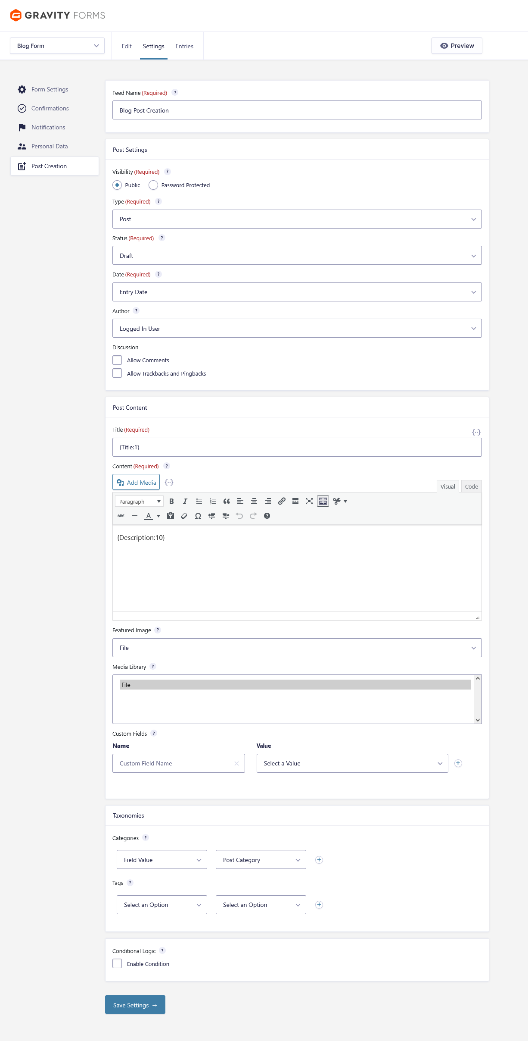
Task: Tick the Enable Condition checkbox
Action: (x=117, y=964)
